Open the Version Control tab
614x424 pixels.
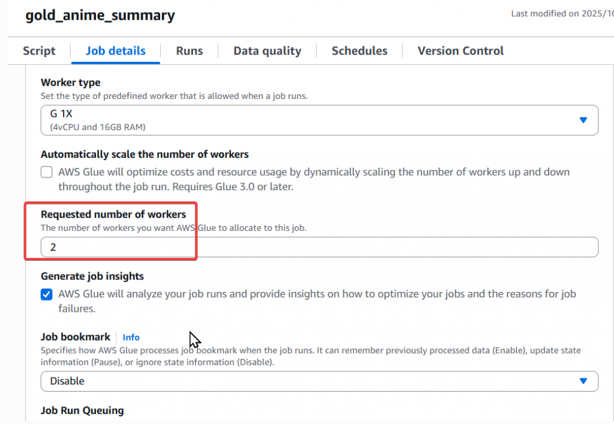460,51
